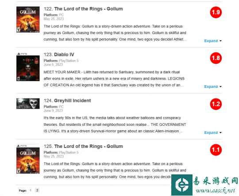Image resolution: width=239 pixels, height=196 pixels.
Task: Open the Greyhill Incident title link
Action: click(73, 101)
